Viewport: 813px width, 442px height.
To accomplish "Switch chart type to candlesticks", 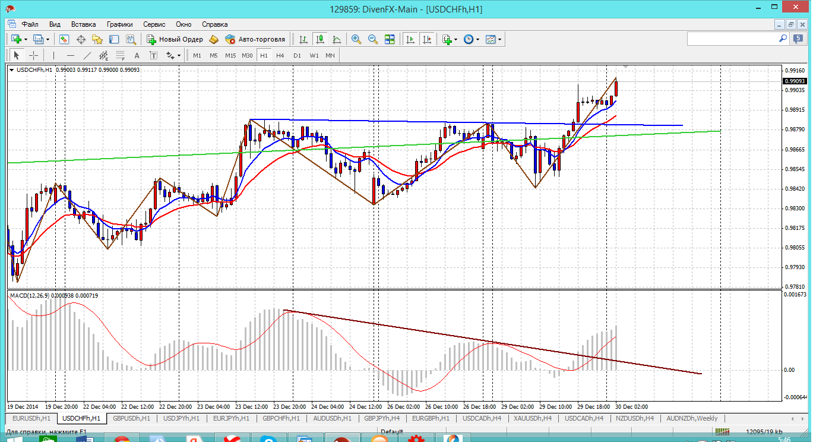I will (320, 39).
